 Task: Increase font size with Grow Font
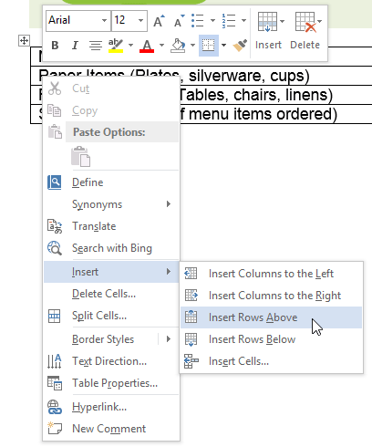(159, 21)
